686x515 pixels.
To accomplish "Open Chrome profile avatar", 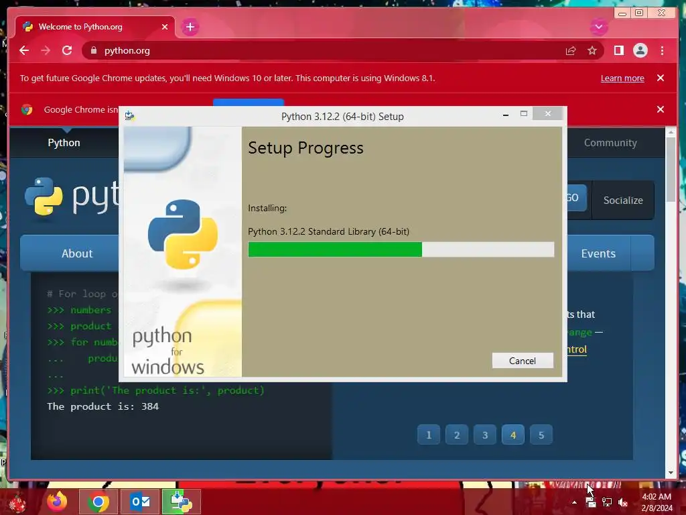I will pos(640,51).
